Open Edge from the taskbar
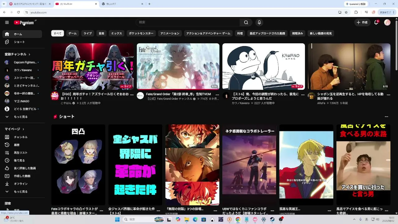The image size is (398, 224). coord(195,219)
